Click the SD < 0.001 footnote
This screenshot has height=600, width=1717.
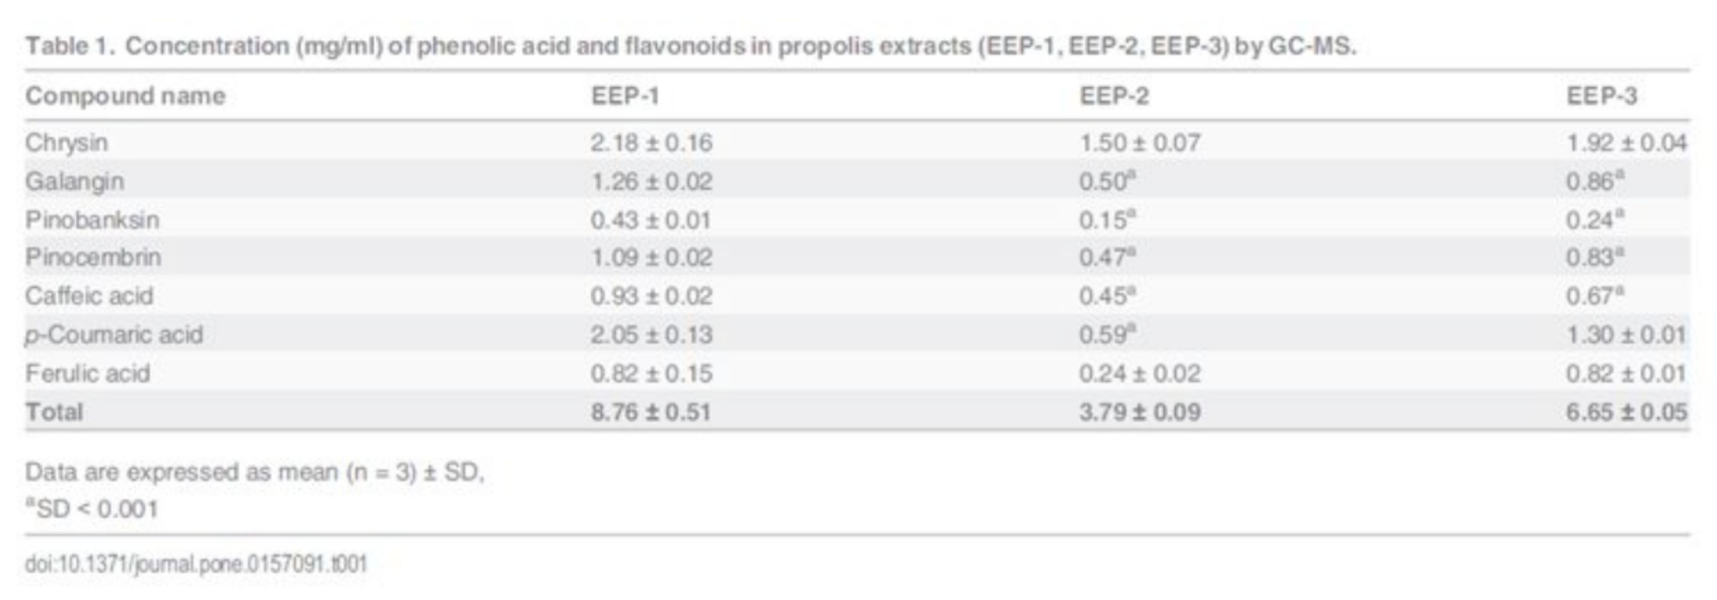click(x=92, y=510)
